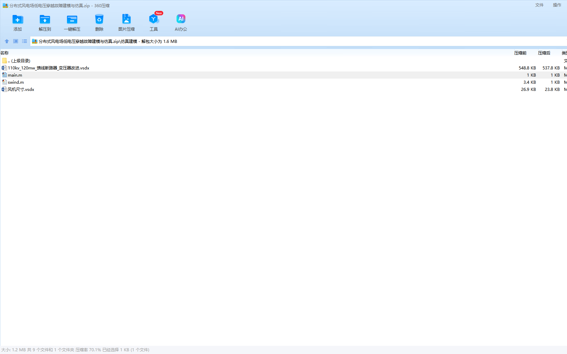Switch to list view mode icon
The image size is (567, 354).
coord(24,41)
